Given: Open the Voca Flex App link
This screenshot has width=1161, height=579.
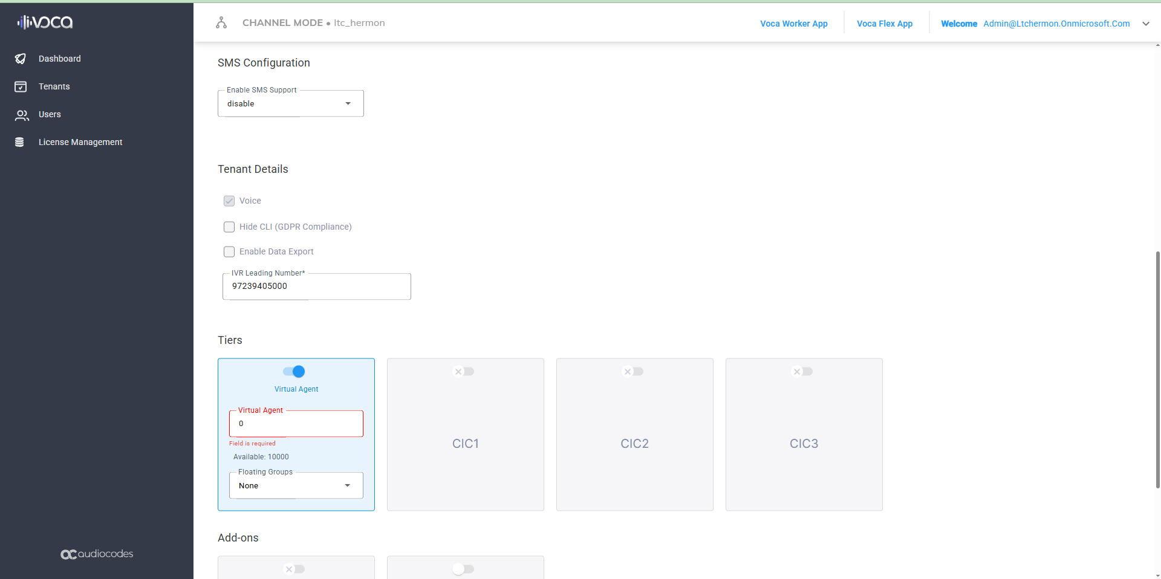Looking at the screenshot, I should [884, 24].
